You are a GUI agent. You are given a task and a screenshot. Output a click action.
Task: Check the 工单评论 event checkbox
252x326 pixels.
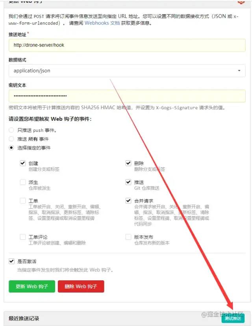[x=23, y=237]
